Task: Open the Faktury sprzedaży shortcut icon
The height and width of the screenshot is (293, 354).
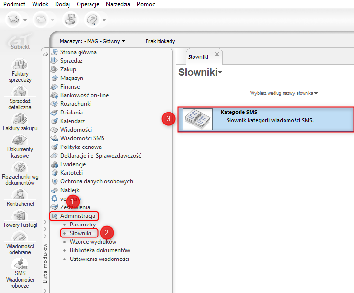Action: pyautogui.click(x=20, y=64)
